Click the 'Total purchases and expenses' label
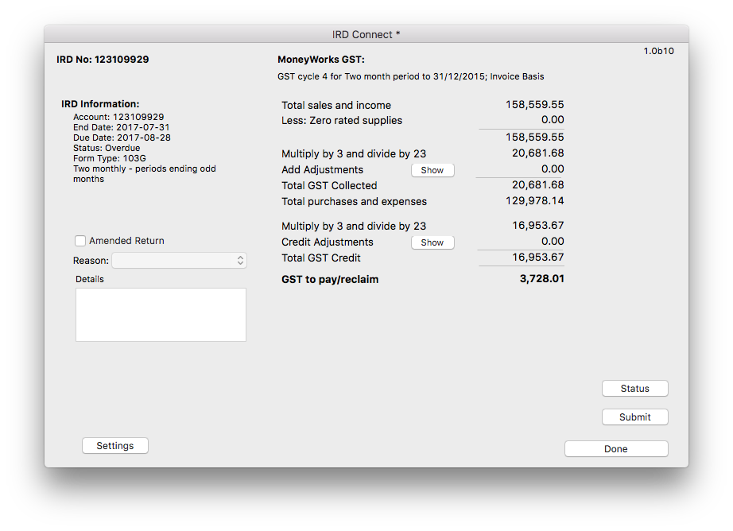Viewport: 733px width, 531px height. [355, 201]
